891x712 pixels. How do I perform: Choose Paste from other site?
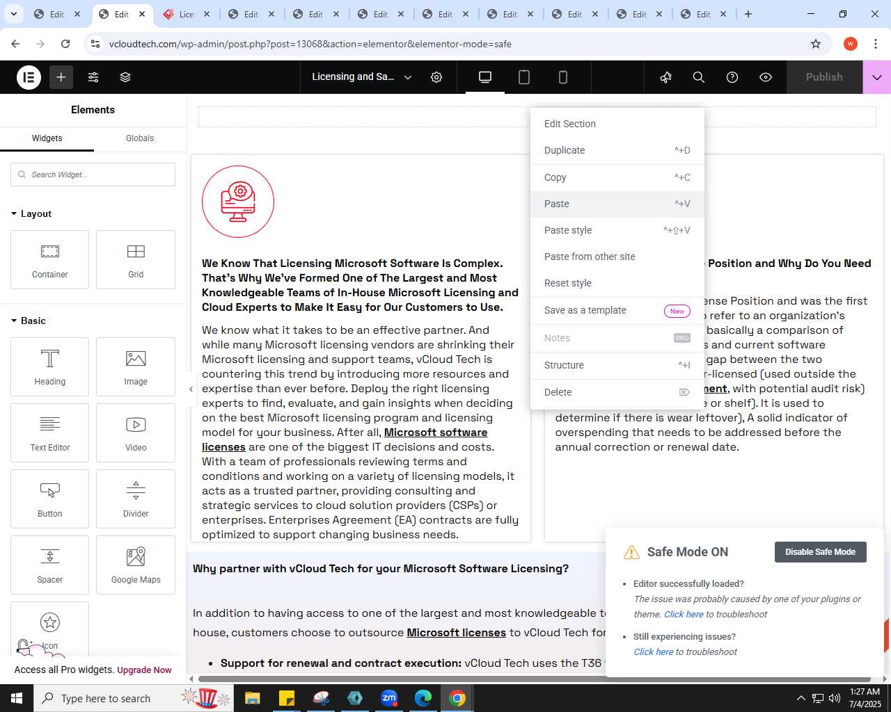[617, 257]
